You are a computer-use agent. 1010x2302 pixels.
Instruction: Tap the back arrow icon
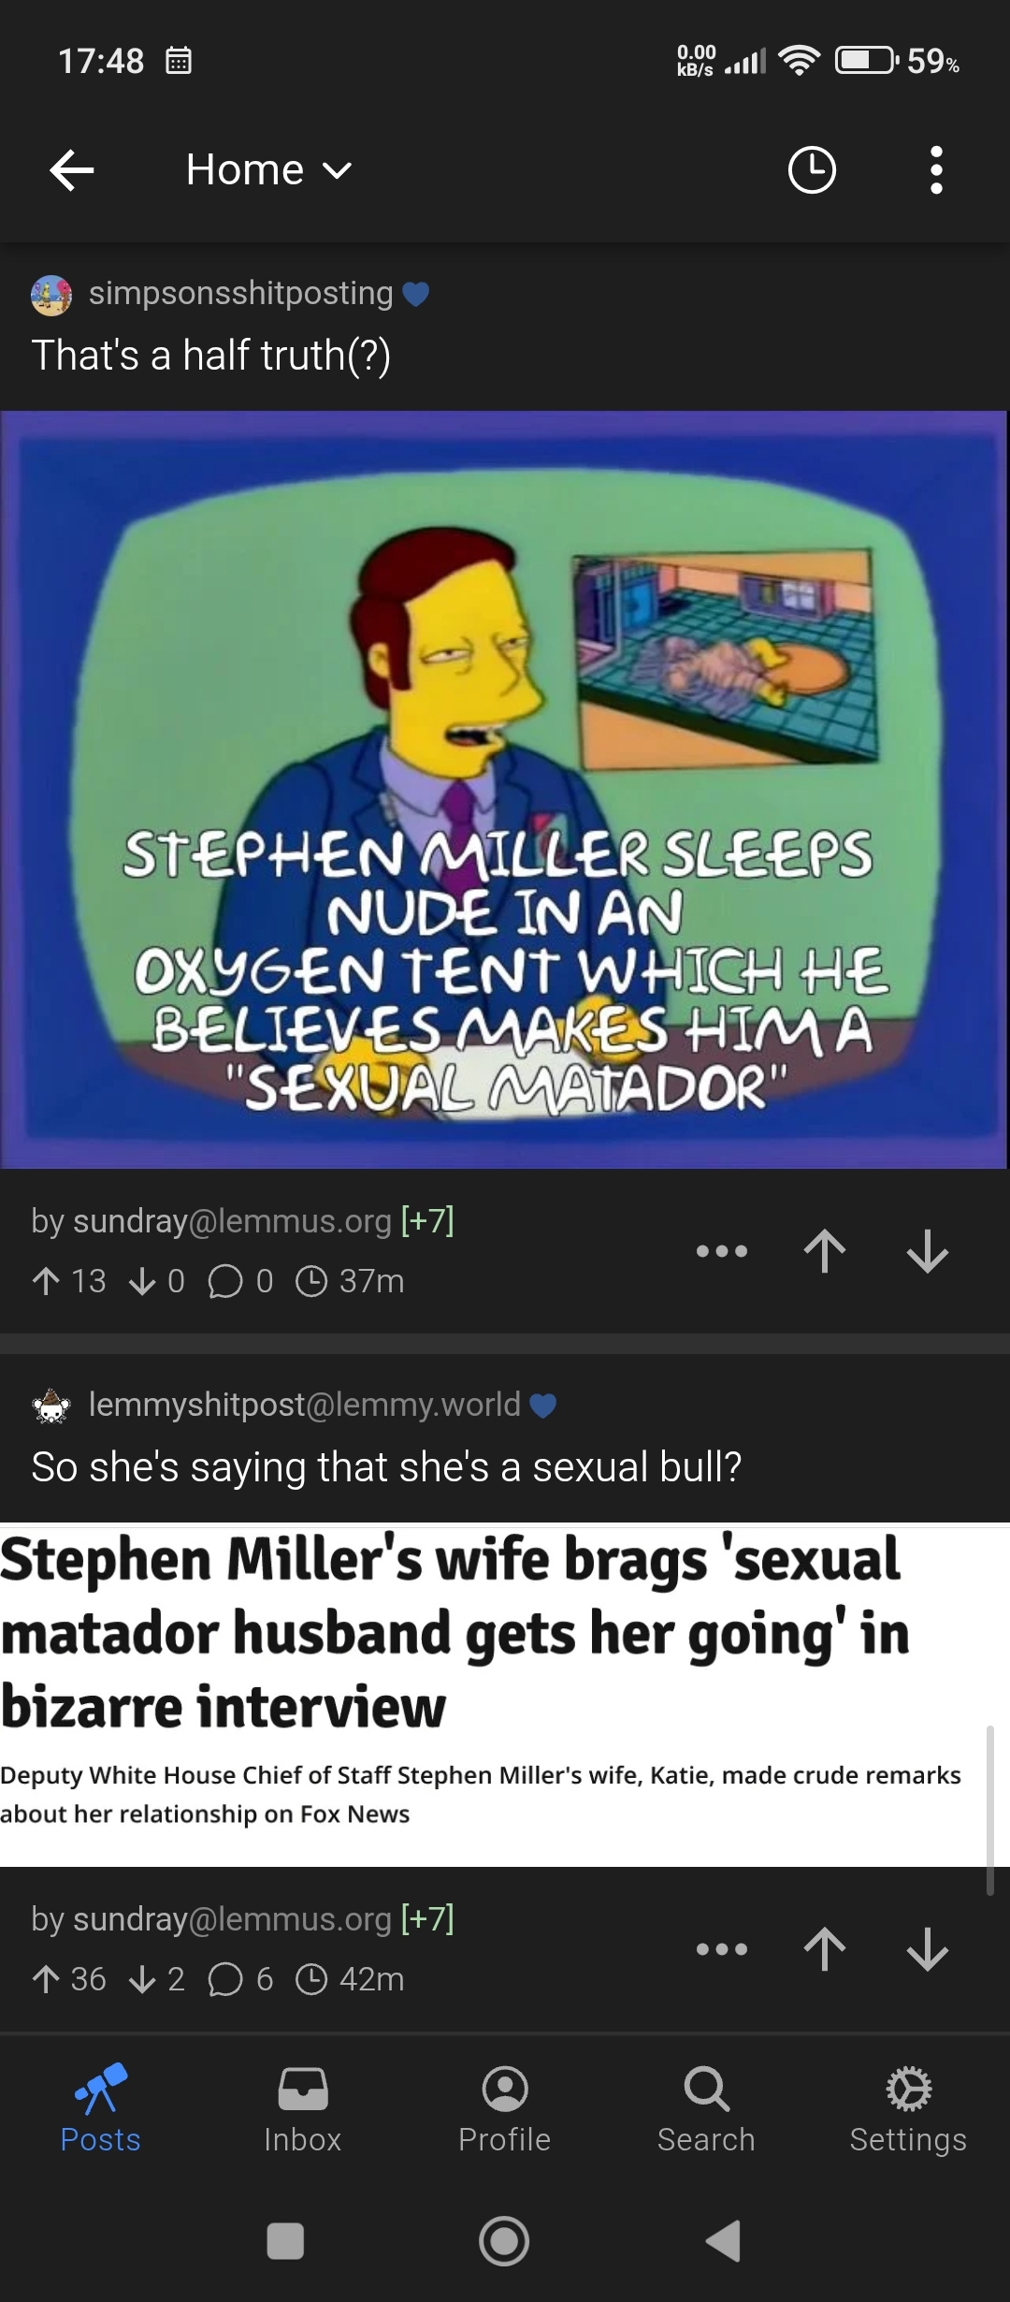[72, 170]
